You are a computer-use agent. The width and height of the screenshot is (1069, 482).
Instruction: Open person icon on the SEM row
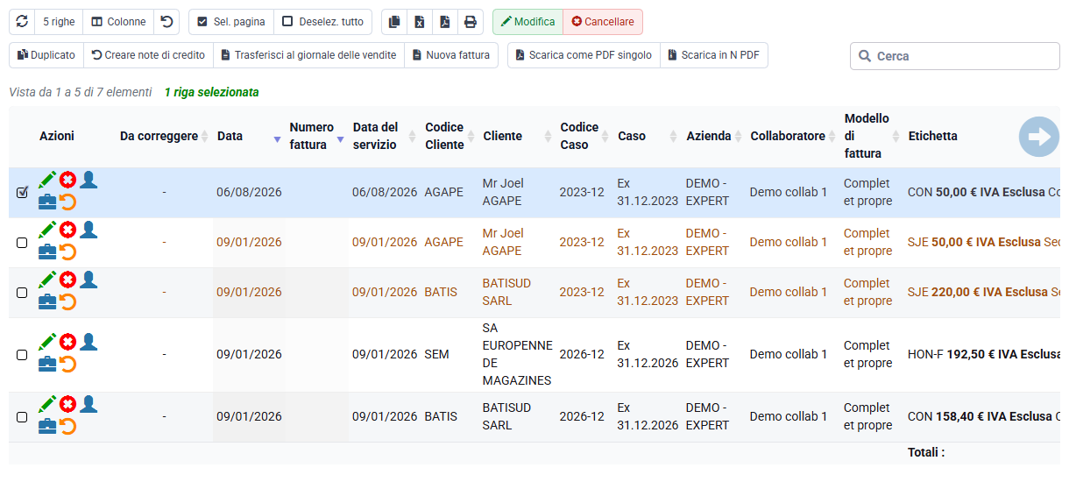pyautogui.click(x=88, y=342)
